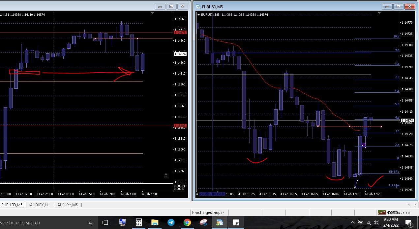Launch Google Chrome from the taskbar

click(x=187, y=222)
